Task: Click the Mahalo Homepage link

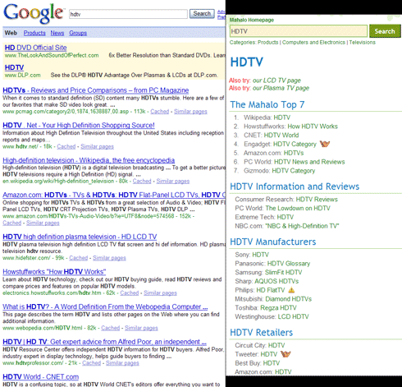Action: (x=252, y=20)
